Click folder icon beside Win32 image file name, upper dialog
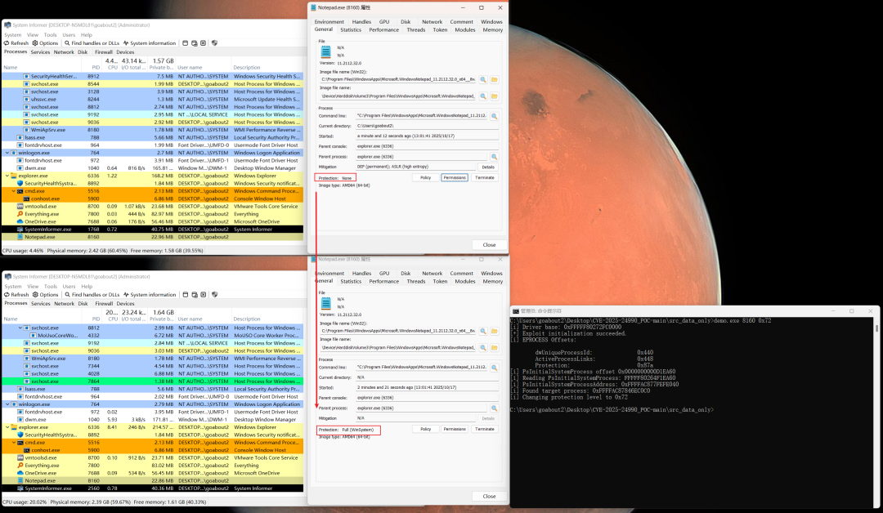The width and height of the screenshot is (883, 513). (x=495, y=79)
